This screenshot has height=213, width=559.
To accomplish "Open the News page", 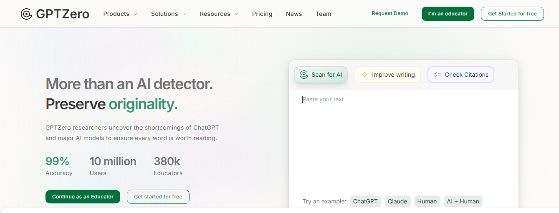I will (294, 14).
